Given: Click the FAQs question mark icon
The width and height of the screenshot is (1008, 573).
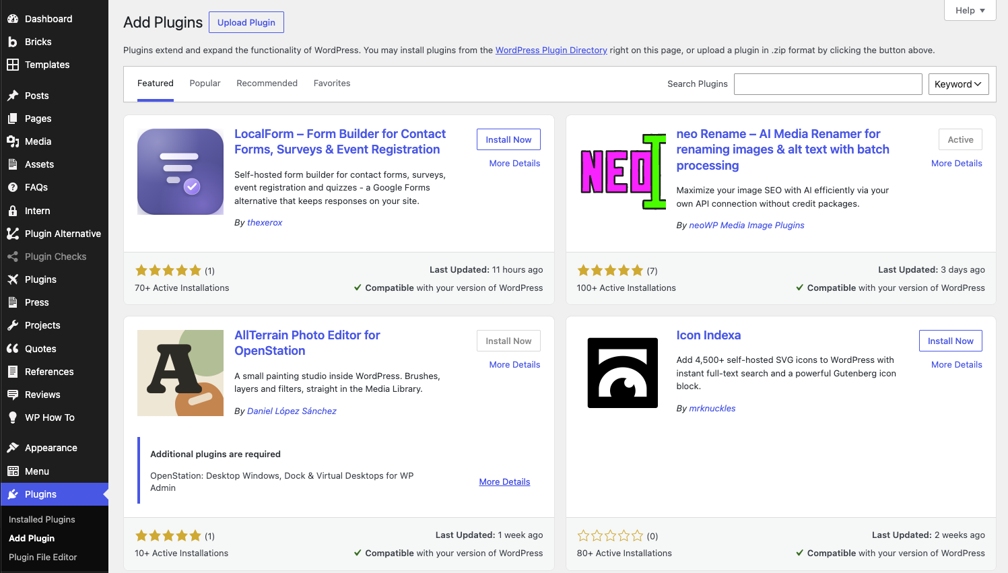Looking at the screenshot, I should 13,187.
